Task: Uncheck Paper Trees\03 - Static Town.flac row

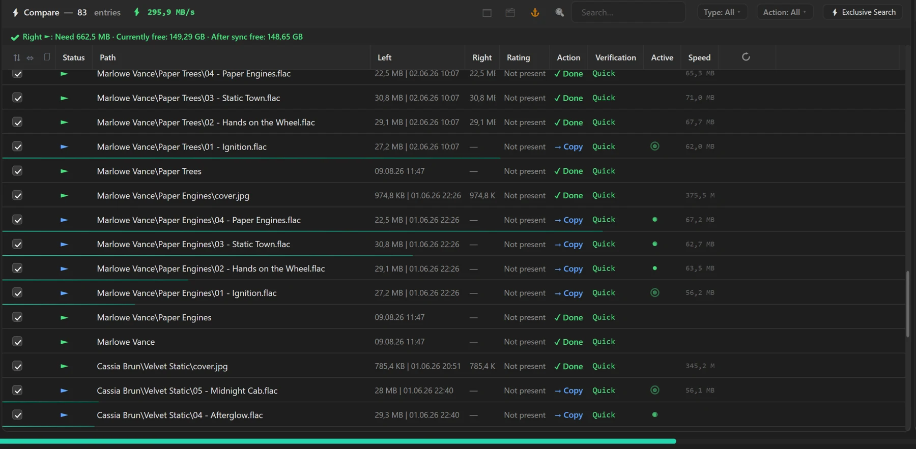Action: pos(17,98)
